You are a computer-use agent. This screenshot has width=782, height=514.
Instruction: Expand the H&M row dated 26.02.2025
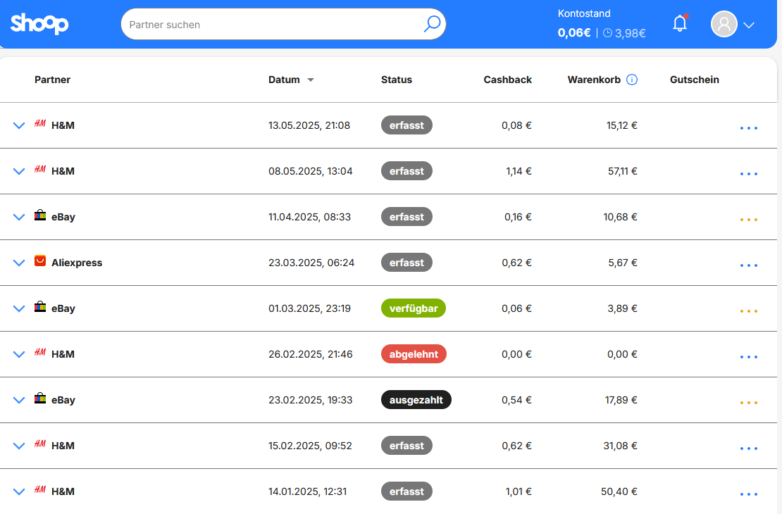[19, 354]
